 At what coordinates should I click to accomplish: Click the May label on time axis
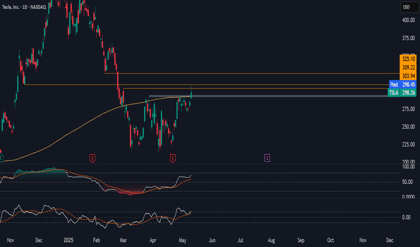(183, 240)
